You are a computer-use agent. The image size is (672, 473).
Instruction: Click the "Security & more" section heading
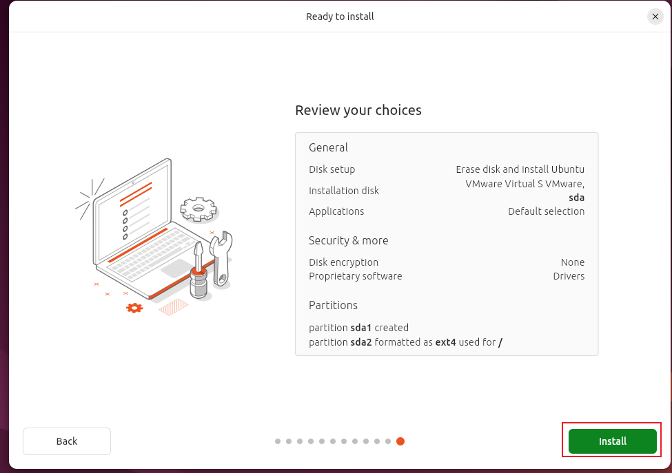coord(348,240)
